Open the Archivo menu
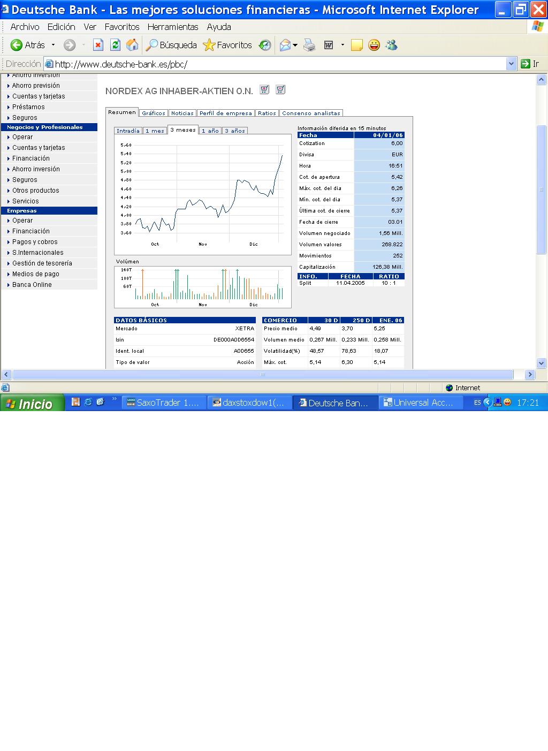The height and width of the screenshot is (751, 548). click(25, 27)
